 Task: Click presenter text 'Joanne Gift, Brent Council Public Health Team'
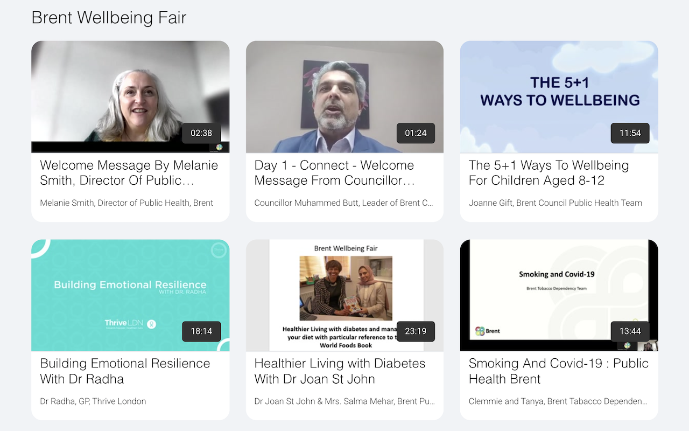556,203
